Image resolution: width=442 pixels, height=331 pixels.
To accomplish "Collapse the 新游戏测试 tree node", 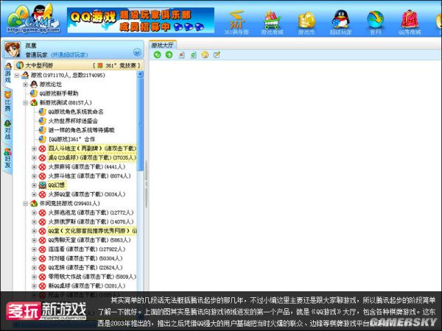I will pos(25,103).
